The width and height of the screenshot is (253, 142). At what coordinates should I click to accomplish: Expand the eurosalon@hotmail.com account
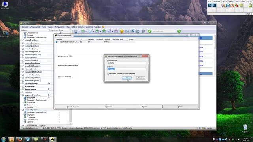[21, 72]
